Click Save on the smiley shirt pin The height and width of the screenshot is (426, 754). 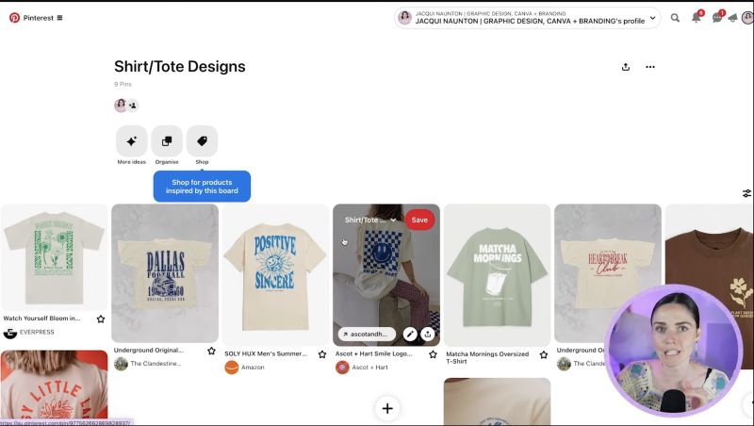pos(419,220)
